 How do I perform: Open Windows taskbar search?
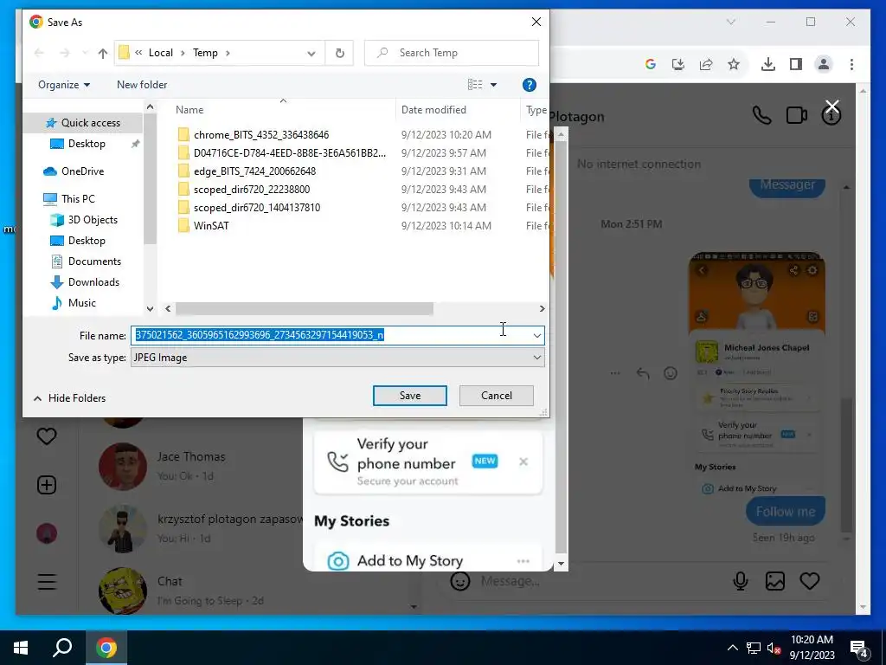pos(62,648)
